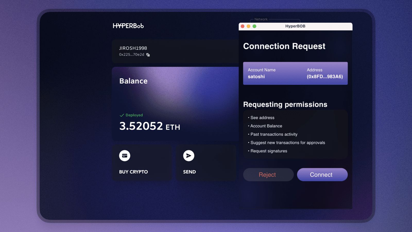412x232 pixels.
Task: Open the Network selector field
Action: pyautogui.click(x=275, y=21)
